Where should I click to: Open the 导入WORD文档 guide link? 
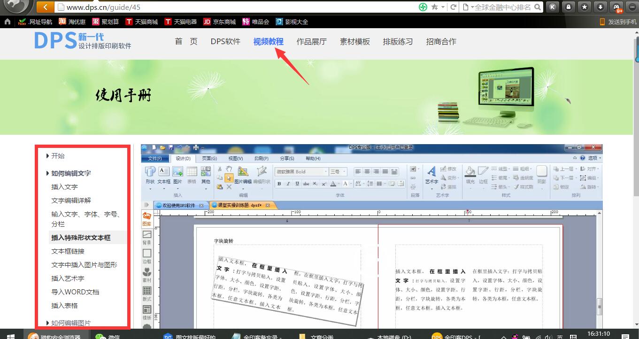pos(75,292)
